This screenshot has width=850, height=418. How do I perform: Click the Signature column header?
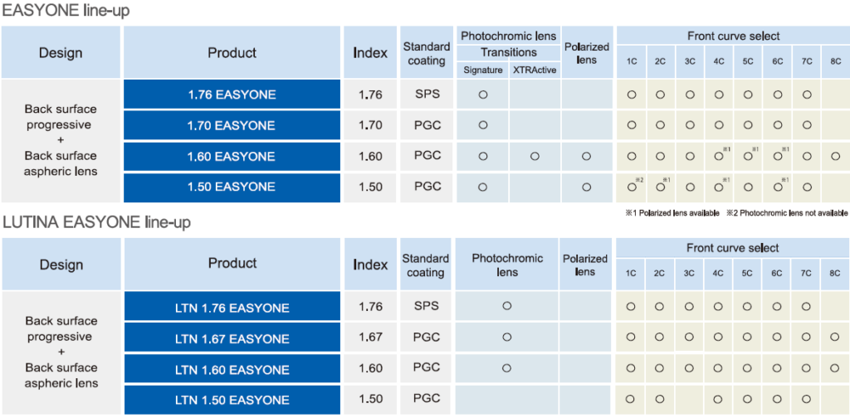[482, 70]
